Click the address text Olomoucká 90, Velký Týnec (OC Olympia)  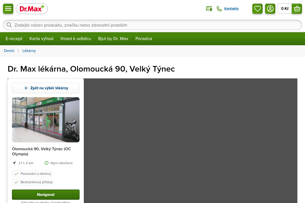[41, 151]
